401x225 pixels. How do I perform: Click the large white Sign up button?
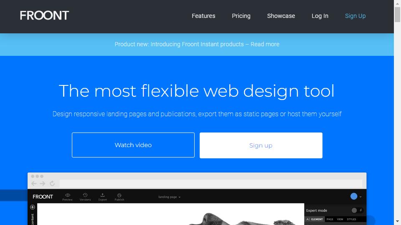coord(261,145)
